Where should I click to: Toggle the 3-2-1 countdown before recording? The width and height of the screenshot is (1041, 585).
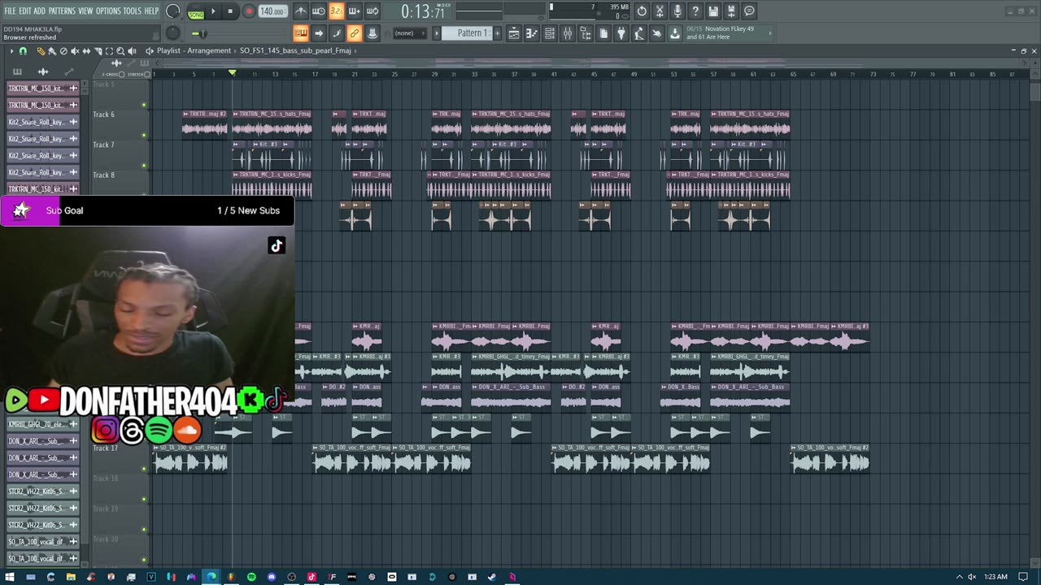tap(336, 11)
